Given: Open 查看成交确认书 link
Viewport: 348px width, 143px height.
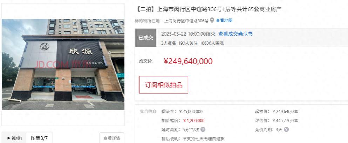Looking at the screenshot, I should [x=236, y=34].
